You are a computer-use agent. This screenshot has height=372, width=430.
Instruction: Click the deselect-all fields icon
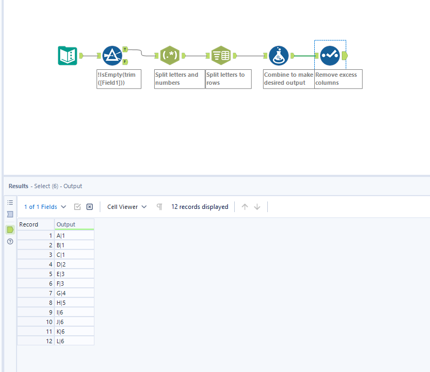point(90,207)
